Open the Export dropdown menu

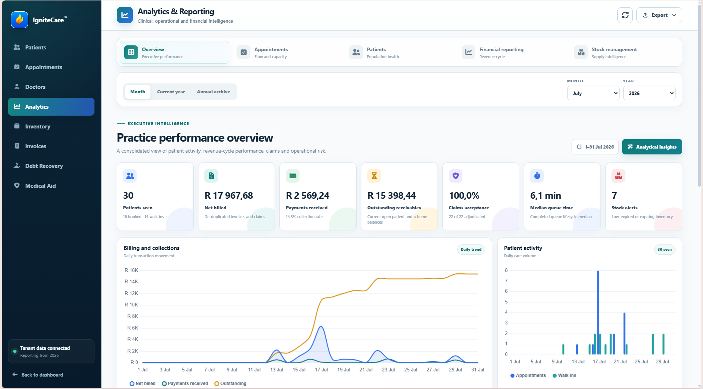coord(659,15)
